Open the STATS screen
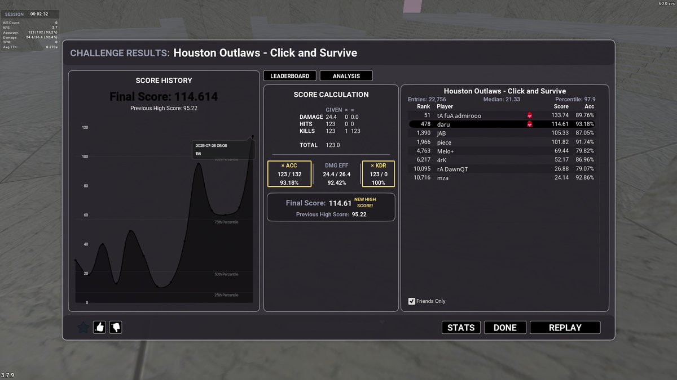This screenshot has height=380, width=677. tap(461, 328)
